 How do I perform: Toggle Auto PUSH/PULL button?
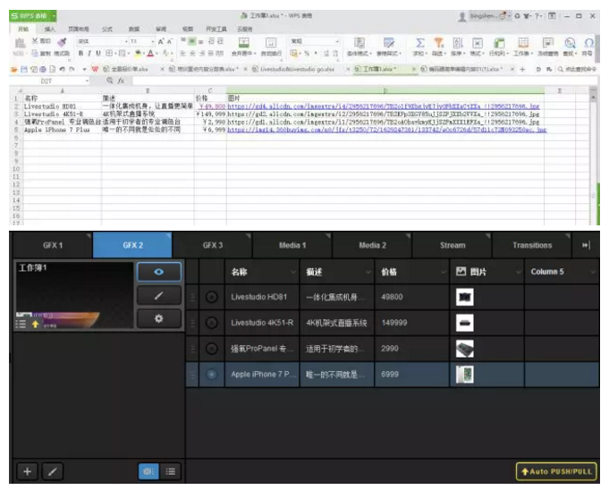point(556,471)
